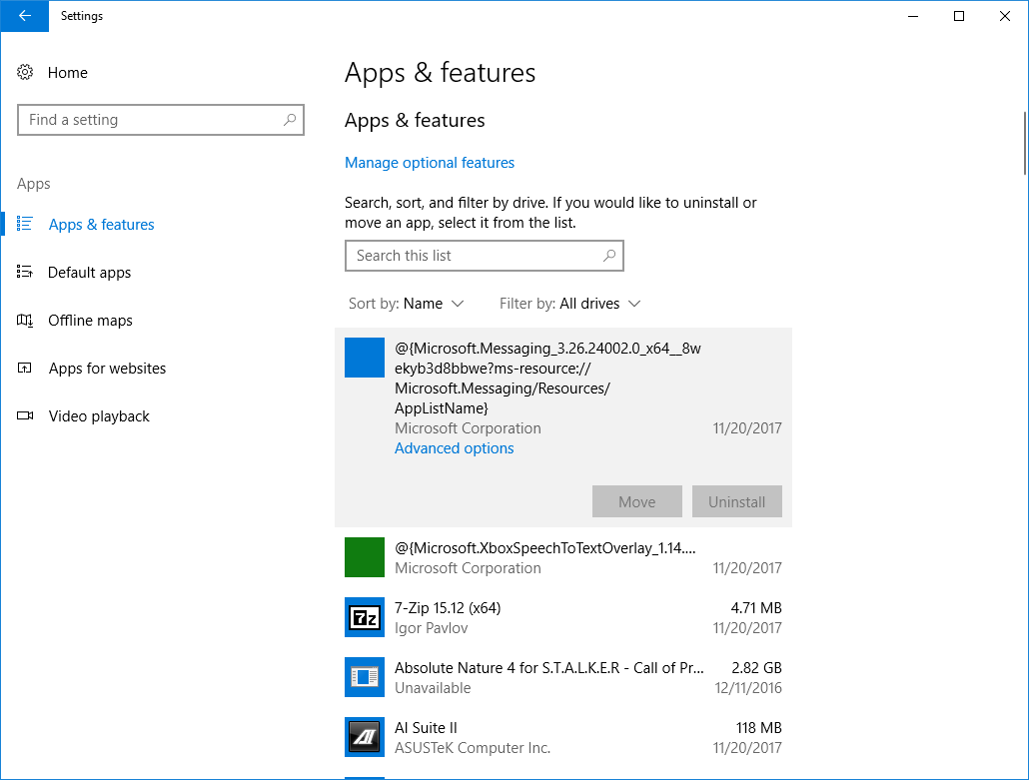Click the 2.82 GB size value
The image size is (1029, 780).
pos(756,668)
